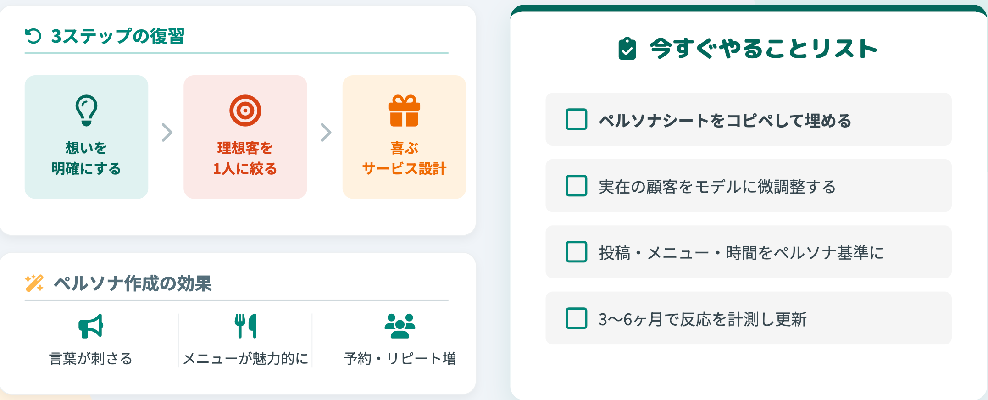This screenshot has width=988, height=400.
Task: Click the megaphone icon
Action: coord(91,326)
